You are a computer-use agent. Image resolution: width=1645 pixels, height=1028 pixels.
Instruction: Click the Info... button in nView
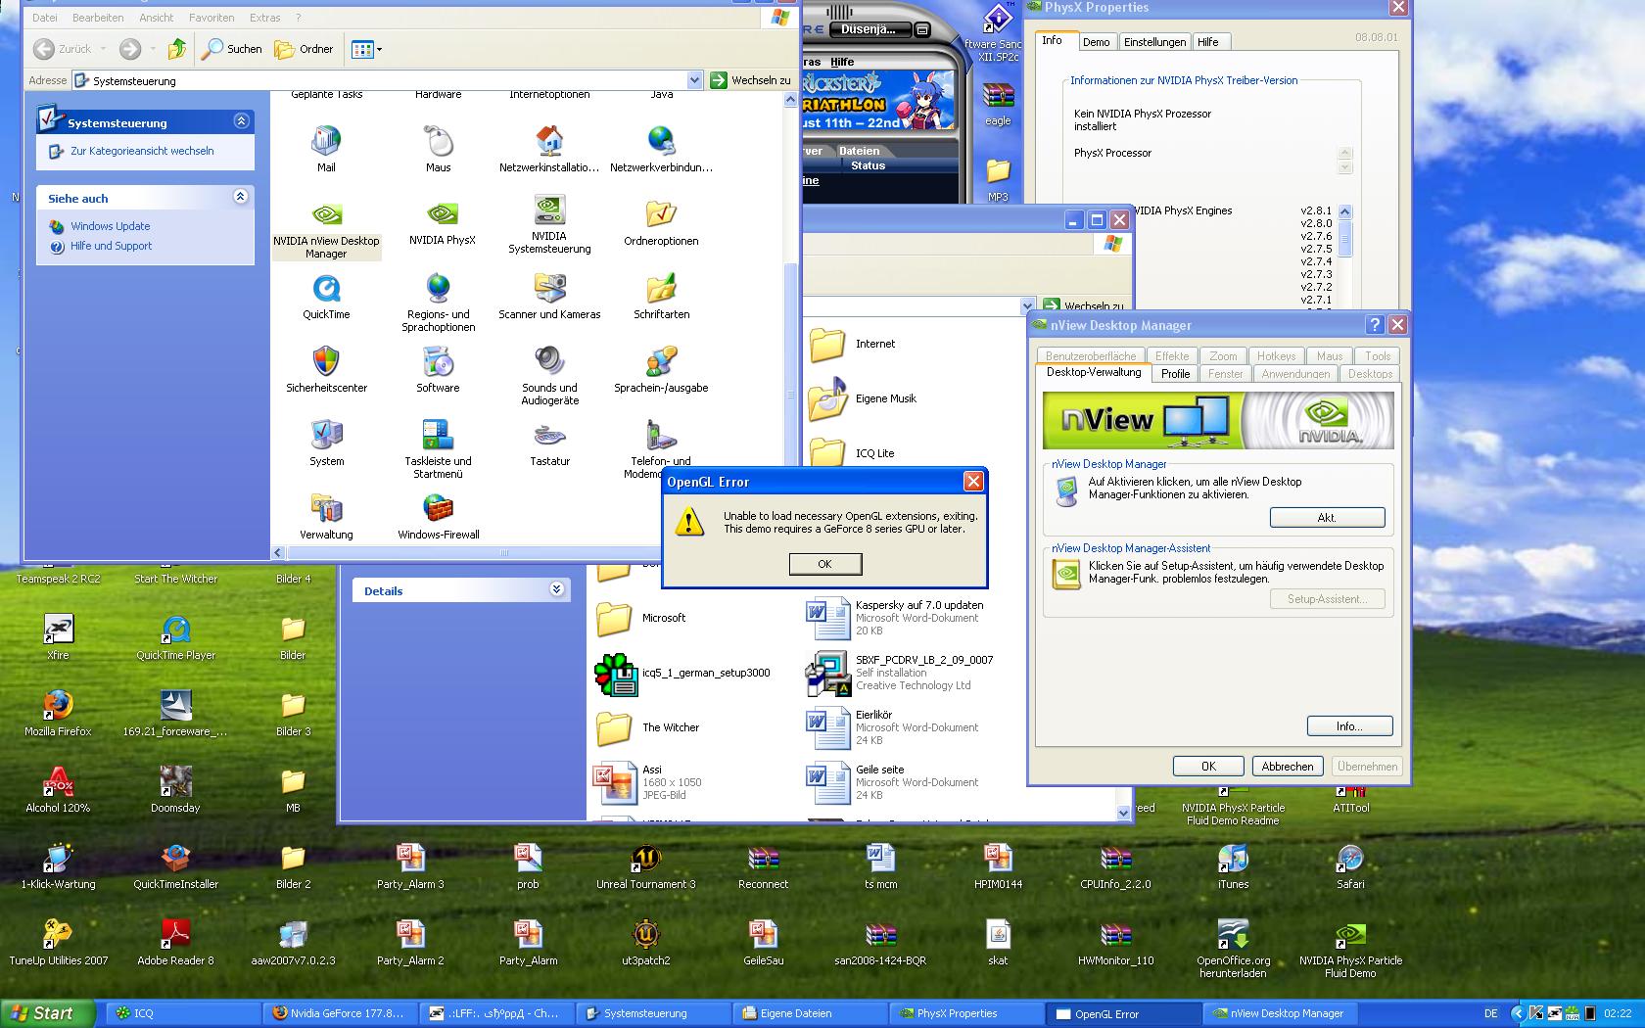[1349, 726]
